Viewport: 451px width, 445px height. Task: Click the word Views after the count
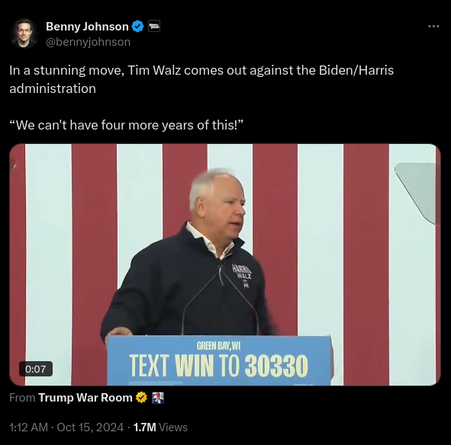coord(173,427)
